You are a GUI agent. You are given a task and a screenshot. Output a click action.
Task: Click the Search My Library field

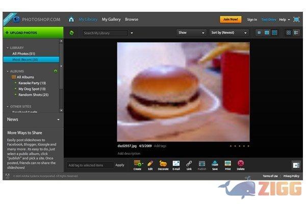click(105, 33)
